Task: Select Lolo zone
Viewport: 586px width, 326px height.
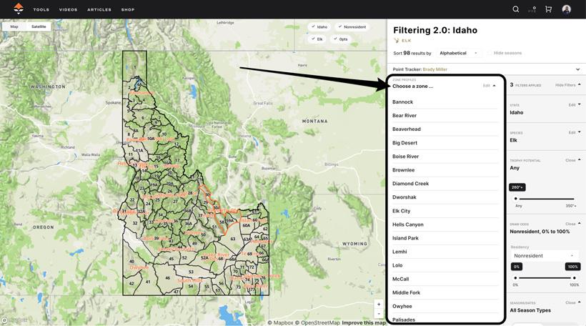Action: click(x=445, y=265)
